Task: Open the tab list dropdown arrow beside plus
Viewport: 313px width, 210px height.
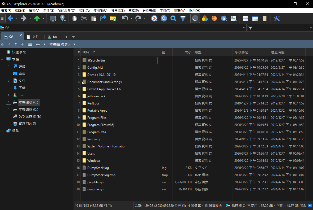Action: pyautogui.click(x=73, y=37)
